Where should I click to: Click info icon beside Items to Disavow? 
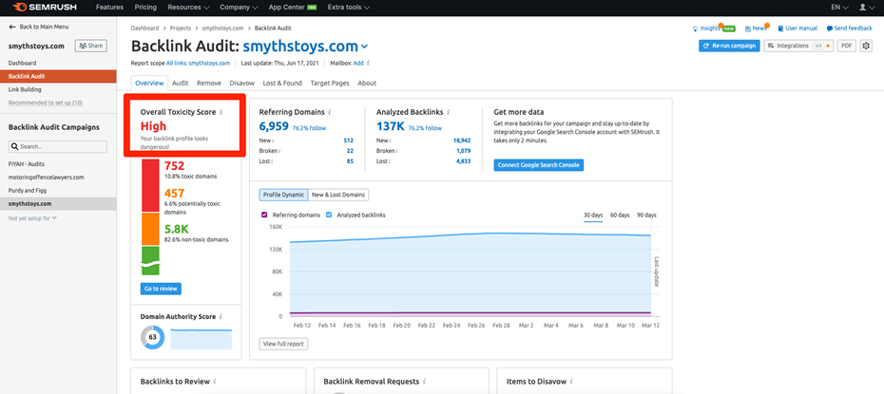point(571,382)
